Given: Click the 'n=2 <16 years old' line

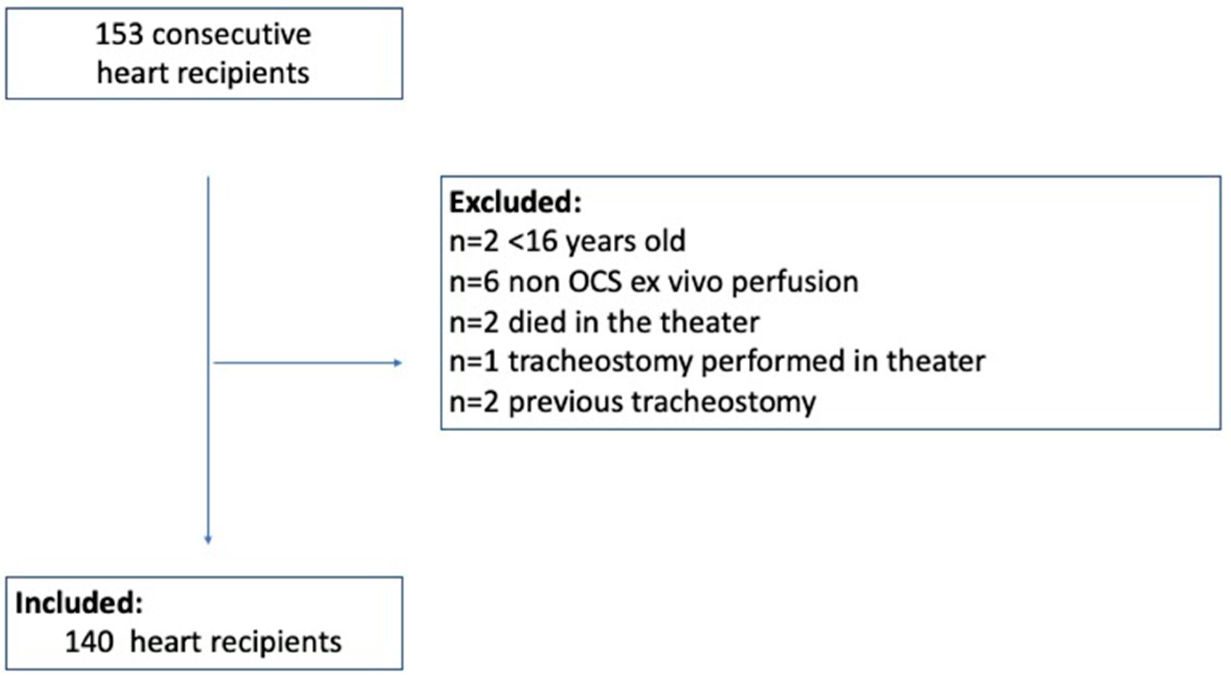Looking at the screenshot, I should [x=567, y=241].
